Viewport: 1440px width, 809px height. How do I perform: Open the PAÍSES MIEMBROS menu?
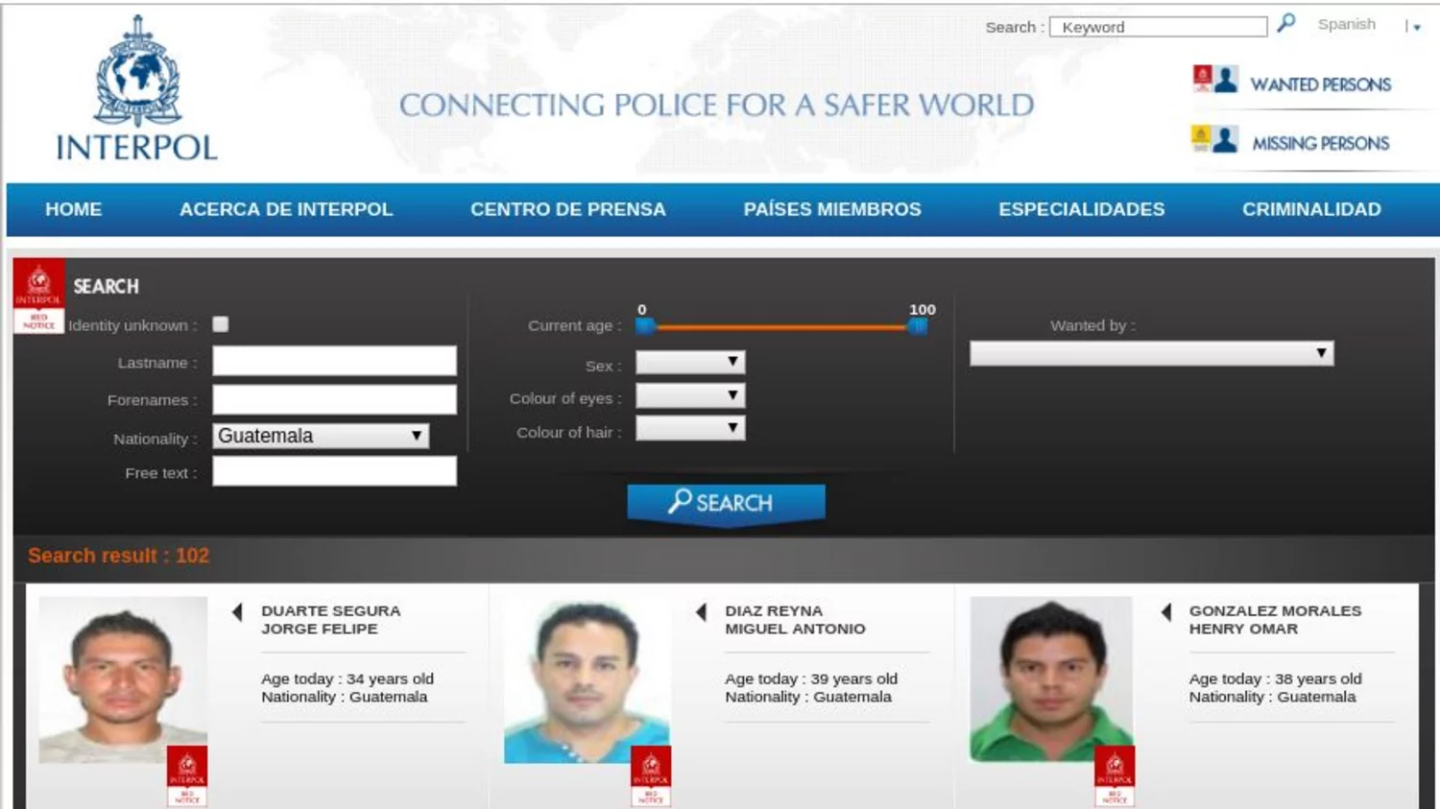tap(832, 209)
